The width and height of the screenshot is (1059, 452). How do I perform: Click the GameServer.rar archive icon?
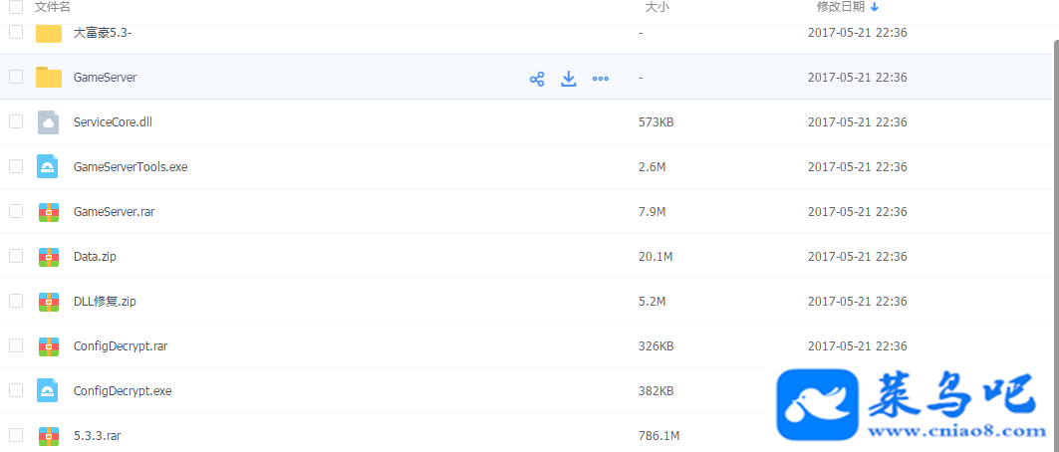click(x=49, y=212)
